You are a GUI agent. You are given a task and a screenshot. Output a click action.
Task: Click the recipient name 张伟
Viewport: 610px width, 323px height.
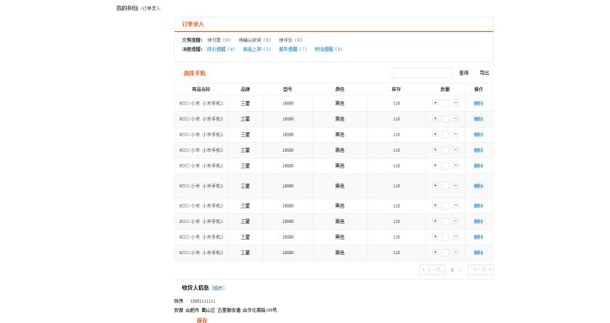(179, 300)
